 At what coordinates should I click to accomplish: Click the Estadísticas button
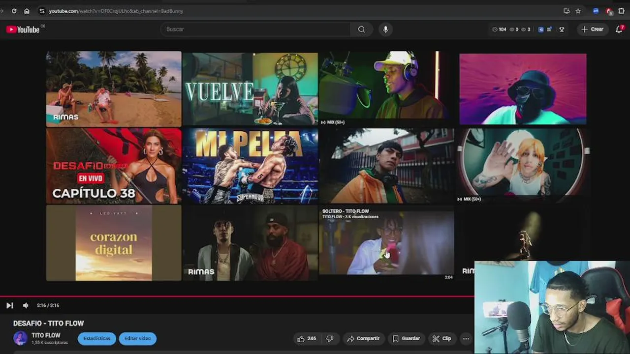click(97, 338)
